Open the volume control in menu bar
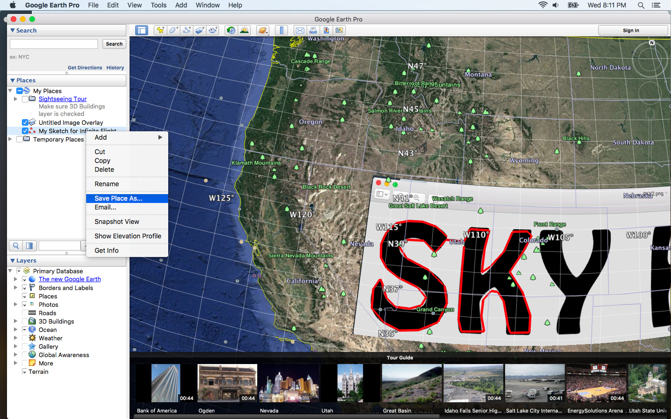The height and width of the screenshot is (419, 671). 555,5
